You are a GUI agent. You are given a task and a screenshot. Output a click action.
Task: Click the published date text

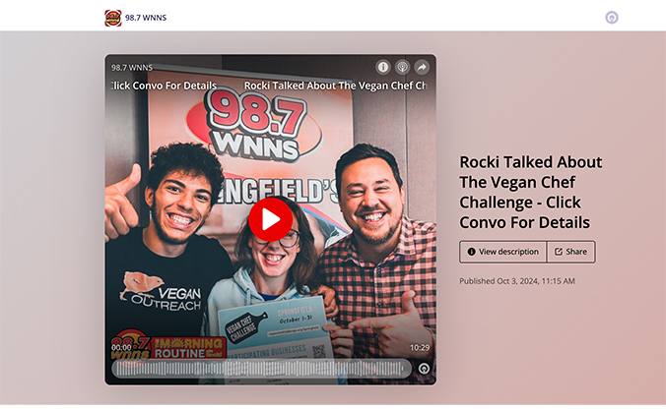coord(516,281)
